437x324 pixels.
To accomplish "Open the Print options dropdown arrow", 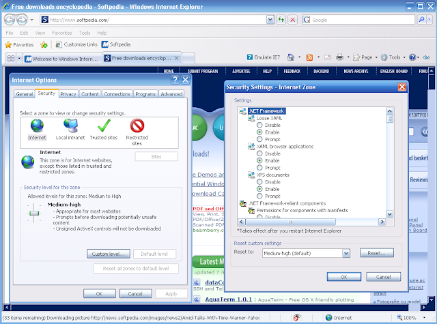I will [348, 57].
